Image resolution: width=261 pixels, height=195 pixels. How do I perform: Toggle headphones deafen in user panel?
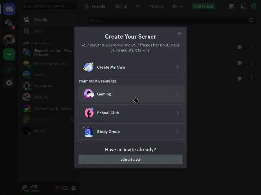65,188
